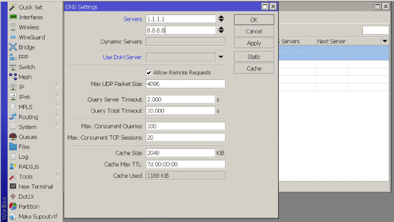The width and height of the screenshot is (394, 222).
Task: Select the WireGuard menu label
Action: [32, 37]
